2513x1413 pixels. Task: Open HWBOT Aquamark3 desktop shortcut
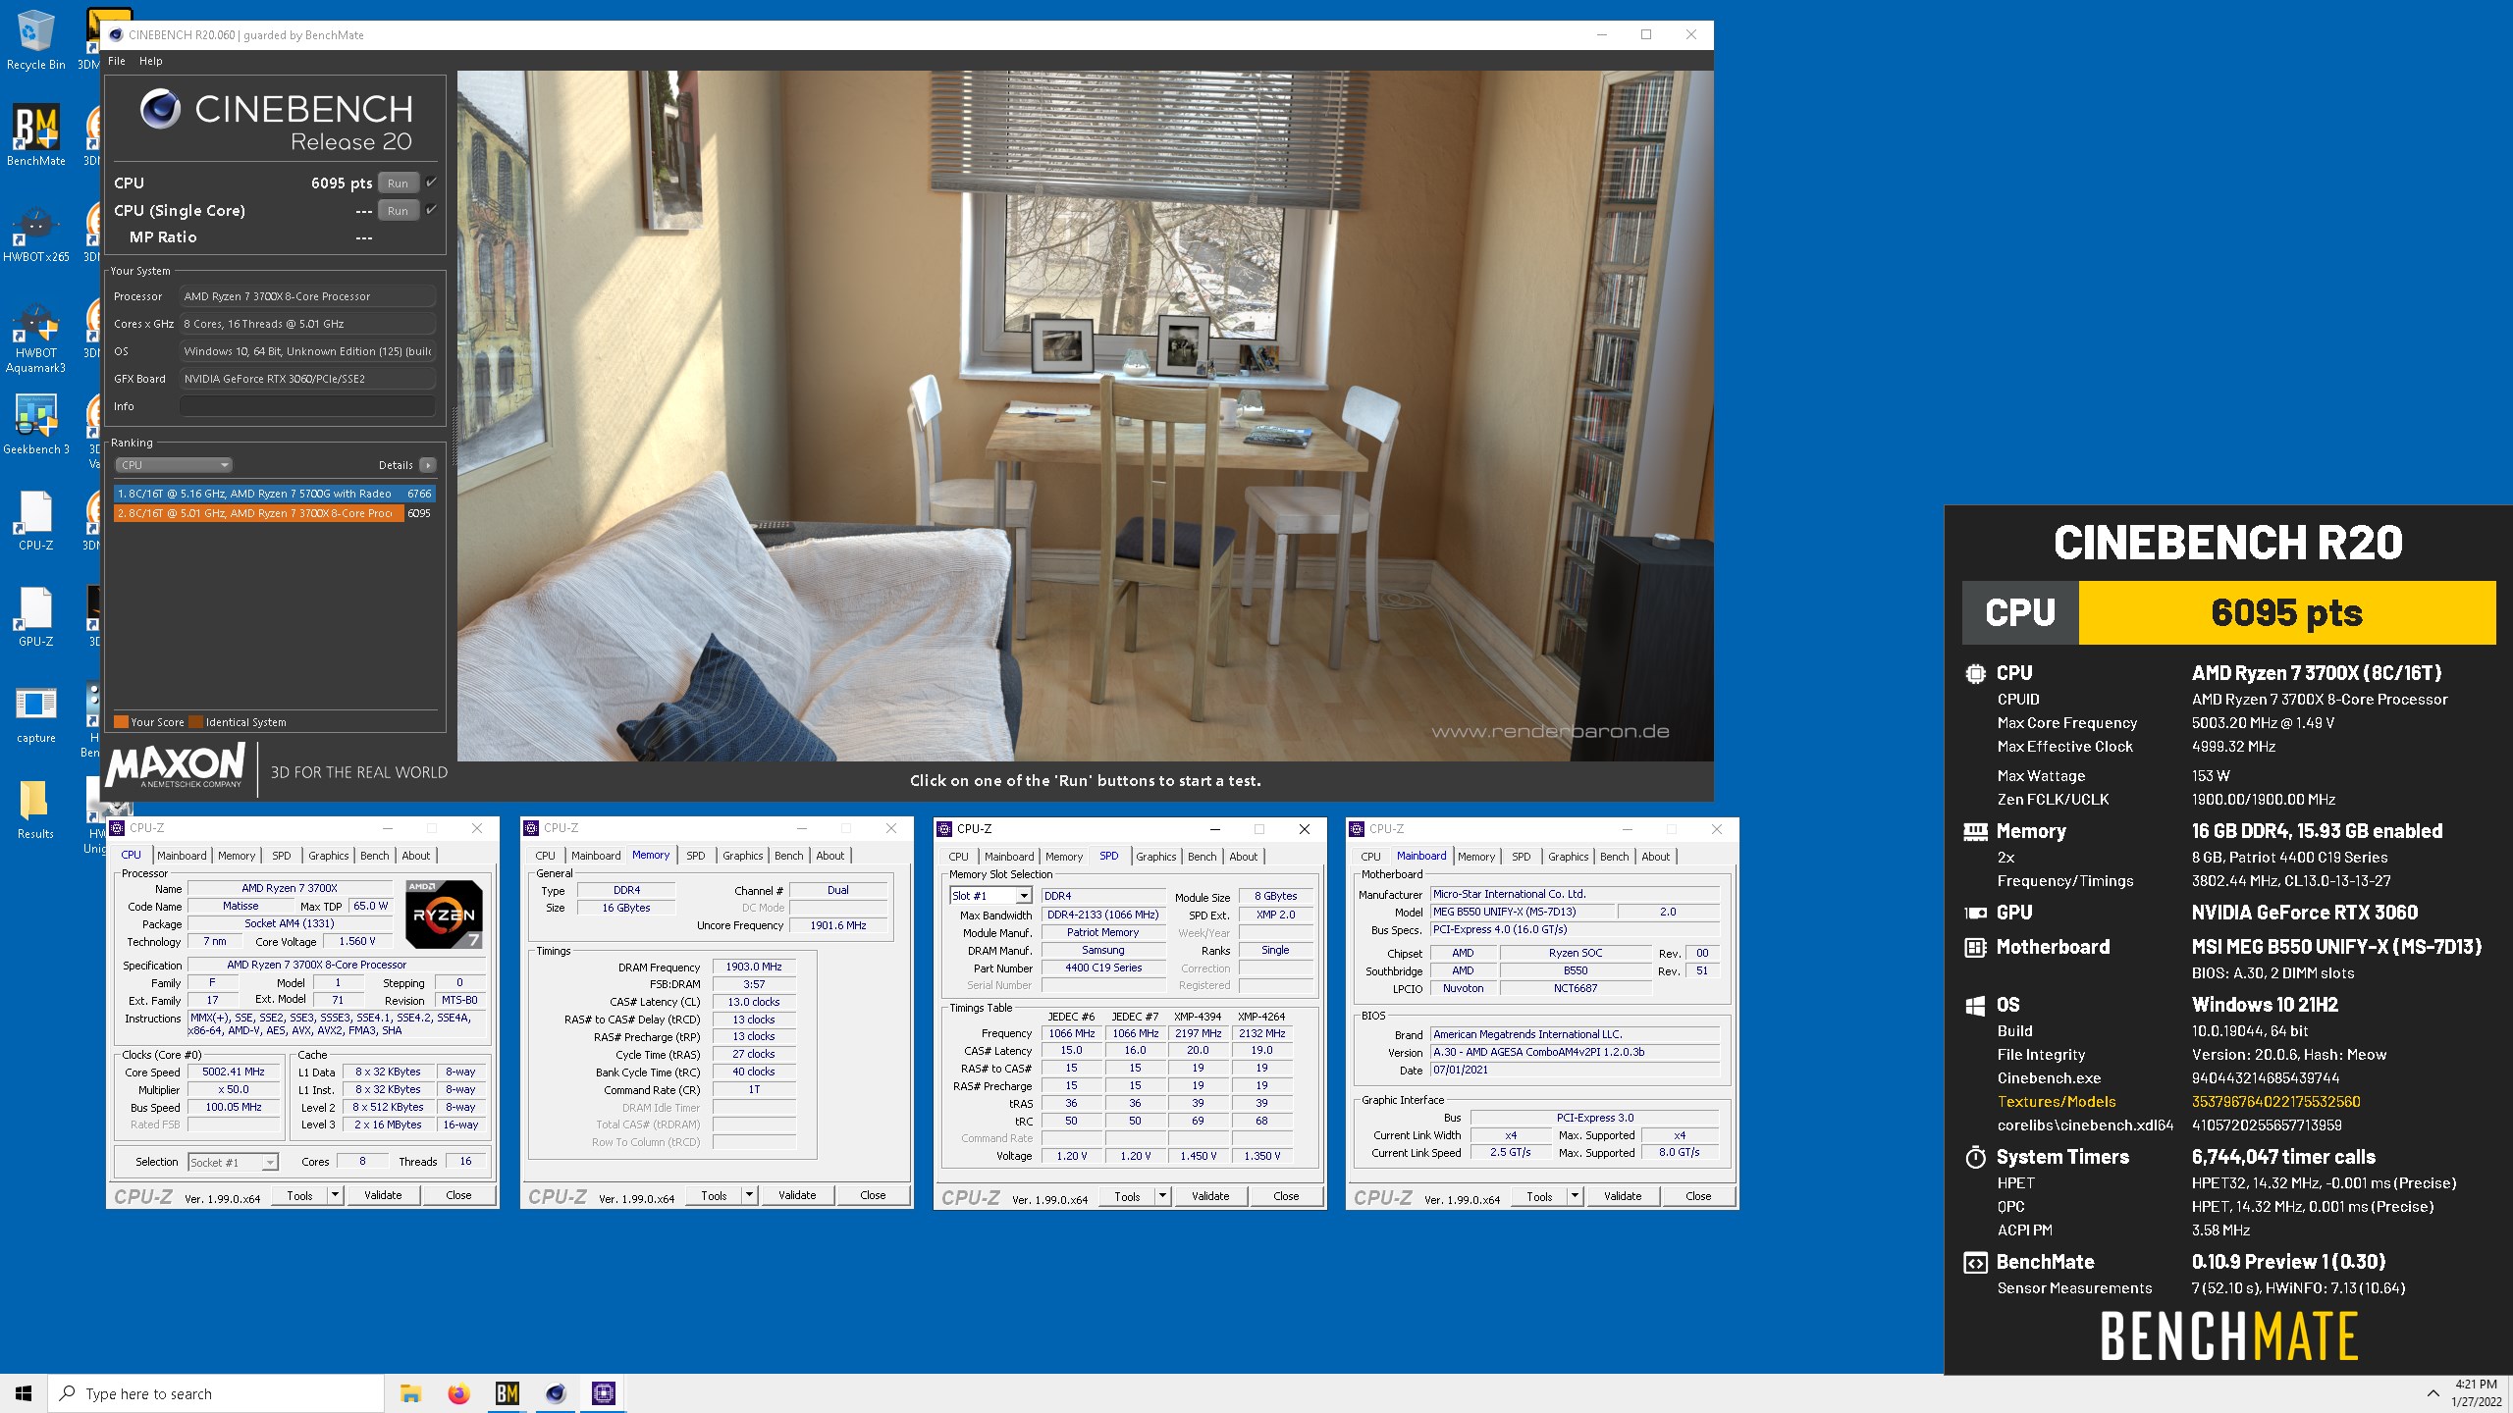35,339
